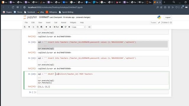Image resolution: width=189 pixels, height=106 pixels.
Task: Switch to the pay browser tab
Action: 103,2
